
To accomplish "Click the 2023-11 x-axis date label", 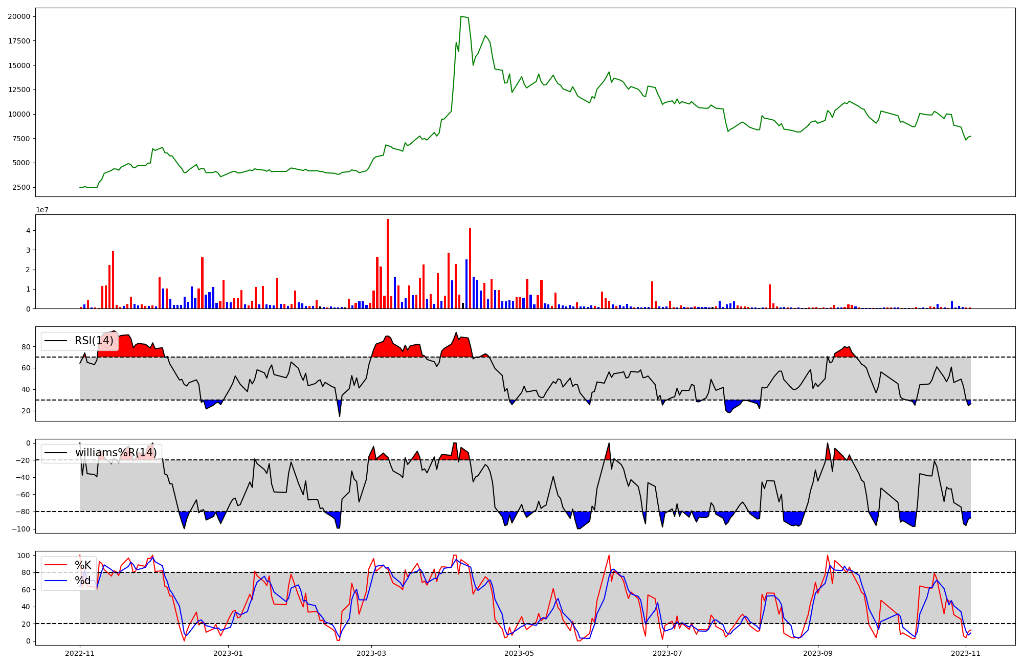I will pos(966,653).
